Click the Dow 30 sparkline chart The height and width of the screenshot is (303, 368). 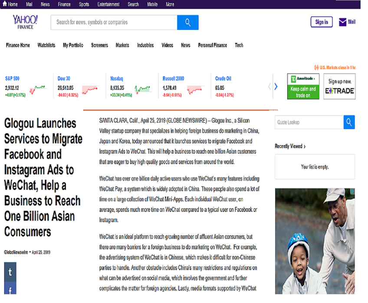click(91, 89)
